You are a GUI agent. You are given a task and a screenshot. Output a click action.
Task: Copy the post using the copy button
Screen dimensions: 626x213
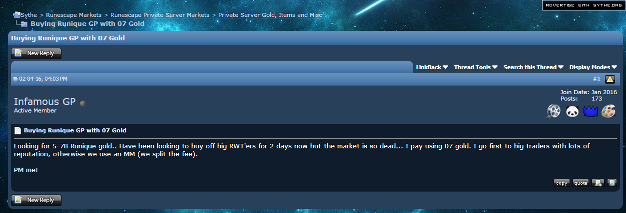562,183
